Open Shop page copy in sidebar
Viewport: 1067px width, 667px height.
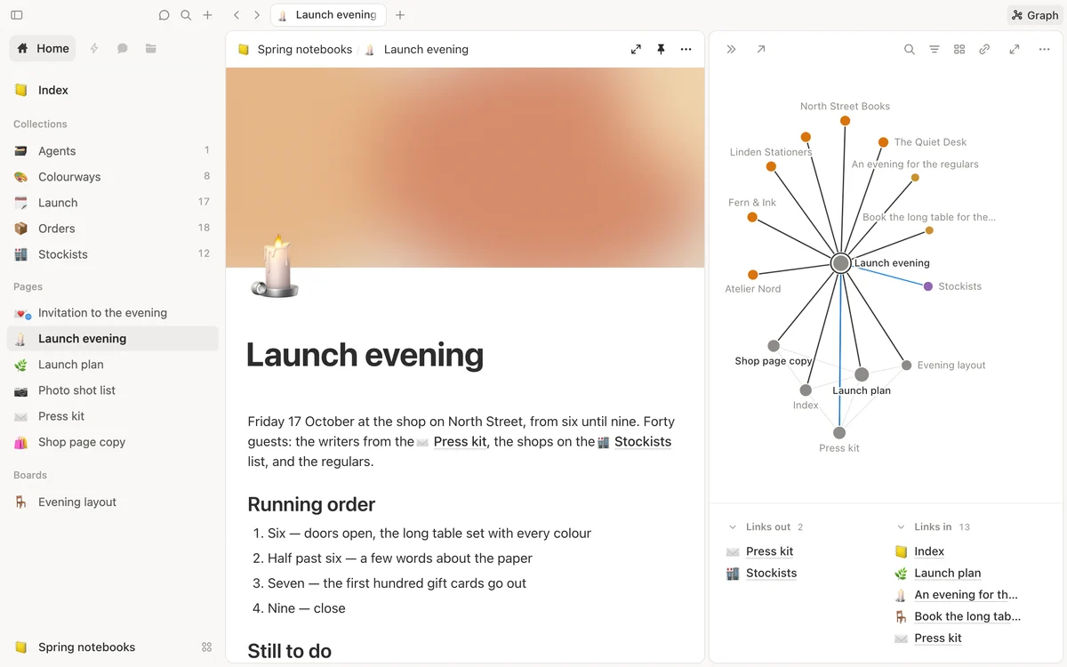[x=113, y=442]
